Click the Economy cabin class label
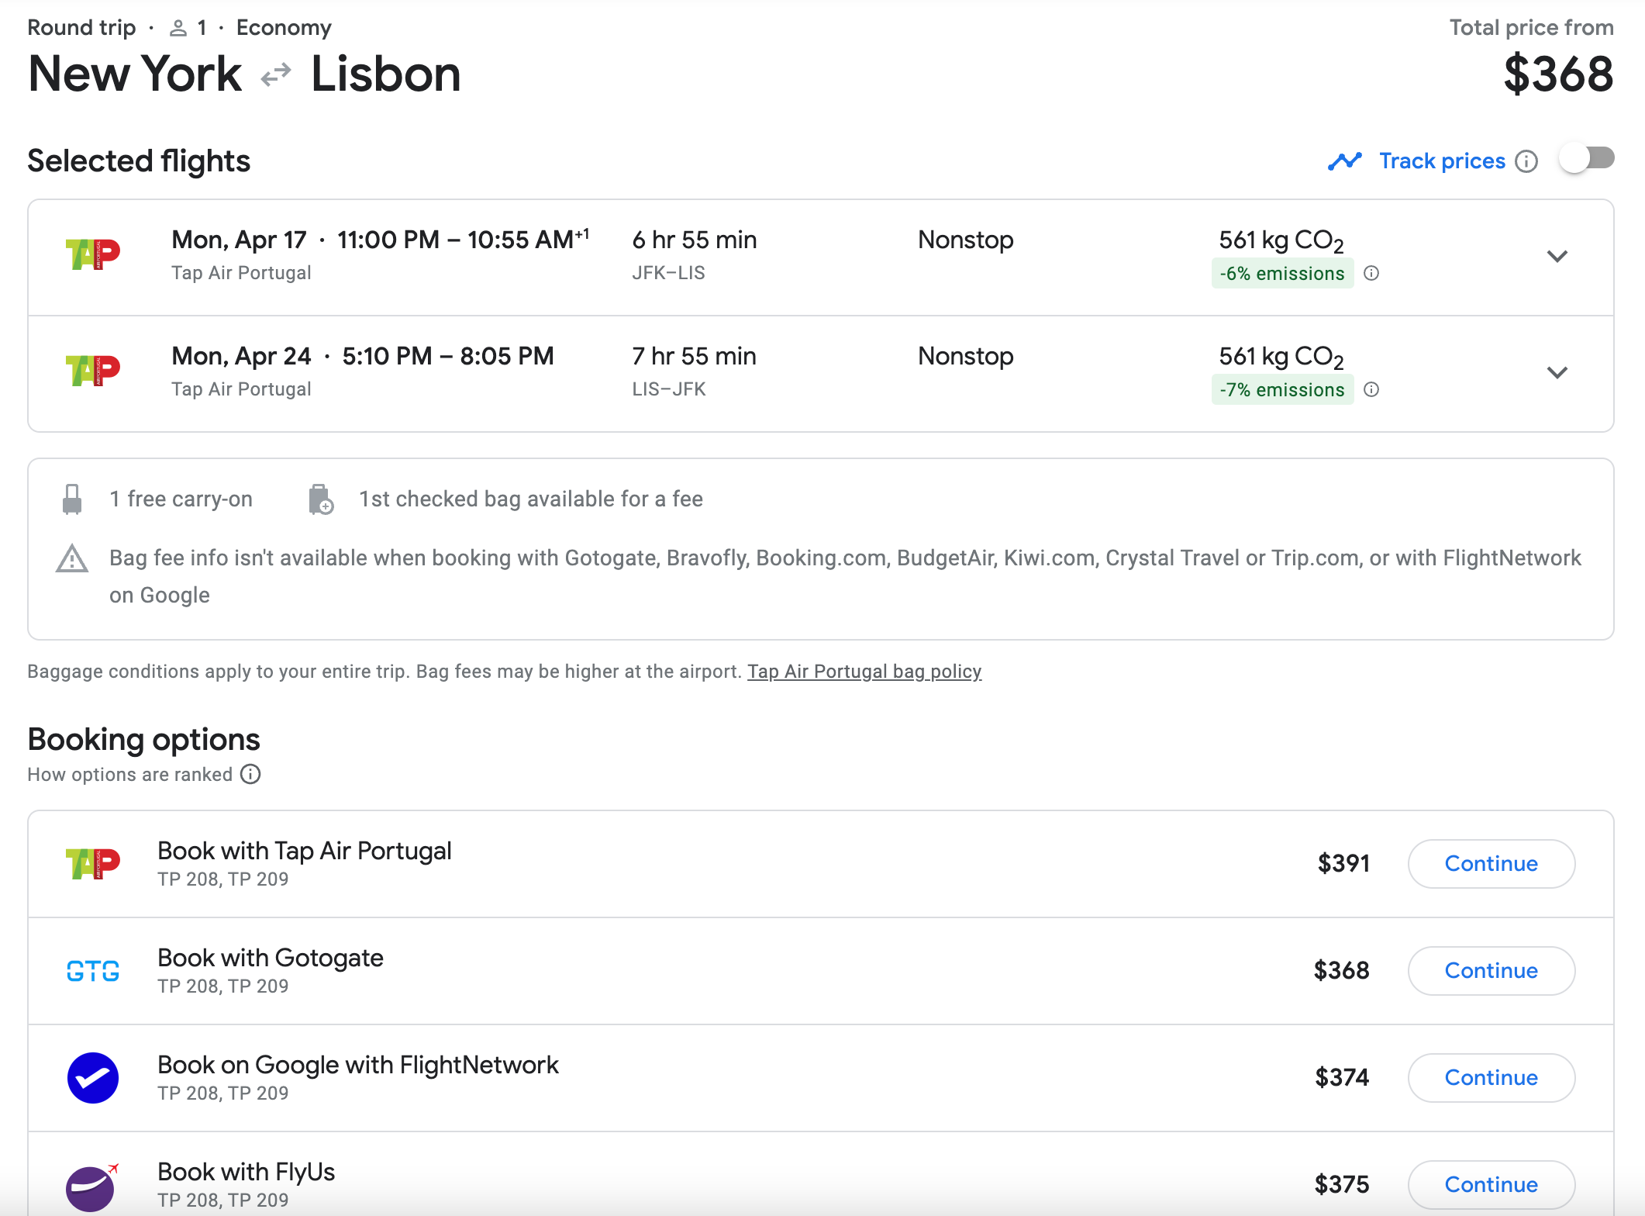Viewport: 1645px width, 1216px height. (x=284, y=28)
